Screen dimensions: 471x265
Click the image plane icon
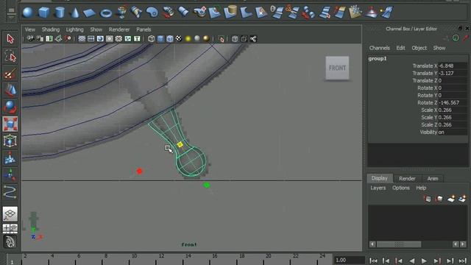click(x=58, y=39)
